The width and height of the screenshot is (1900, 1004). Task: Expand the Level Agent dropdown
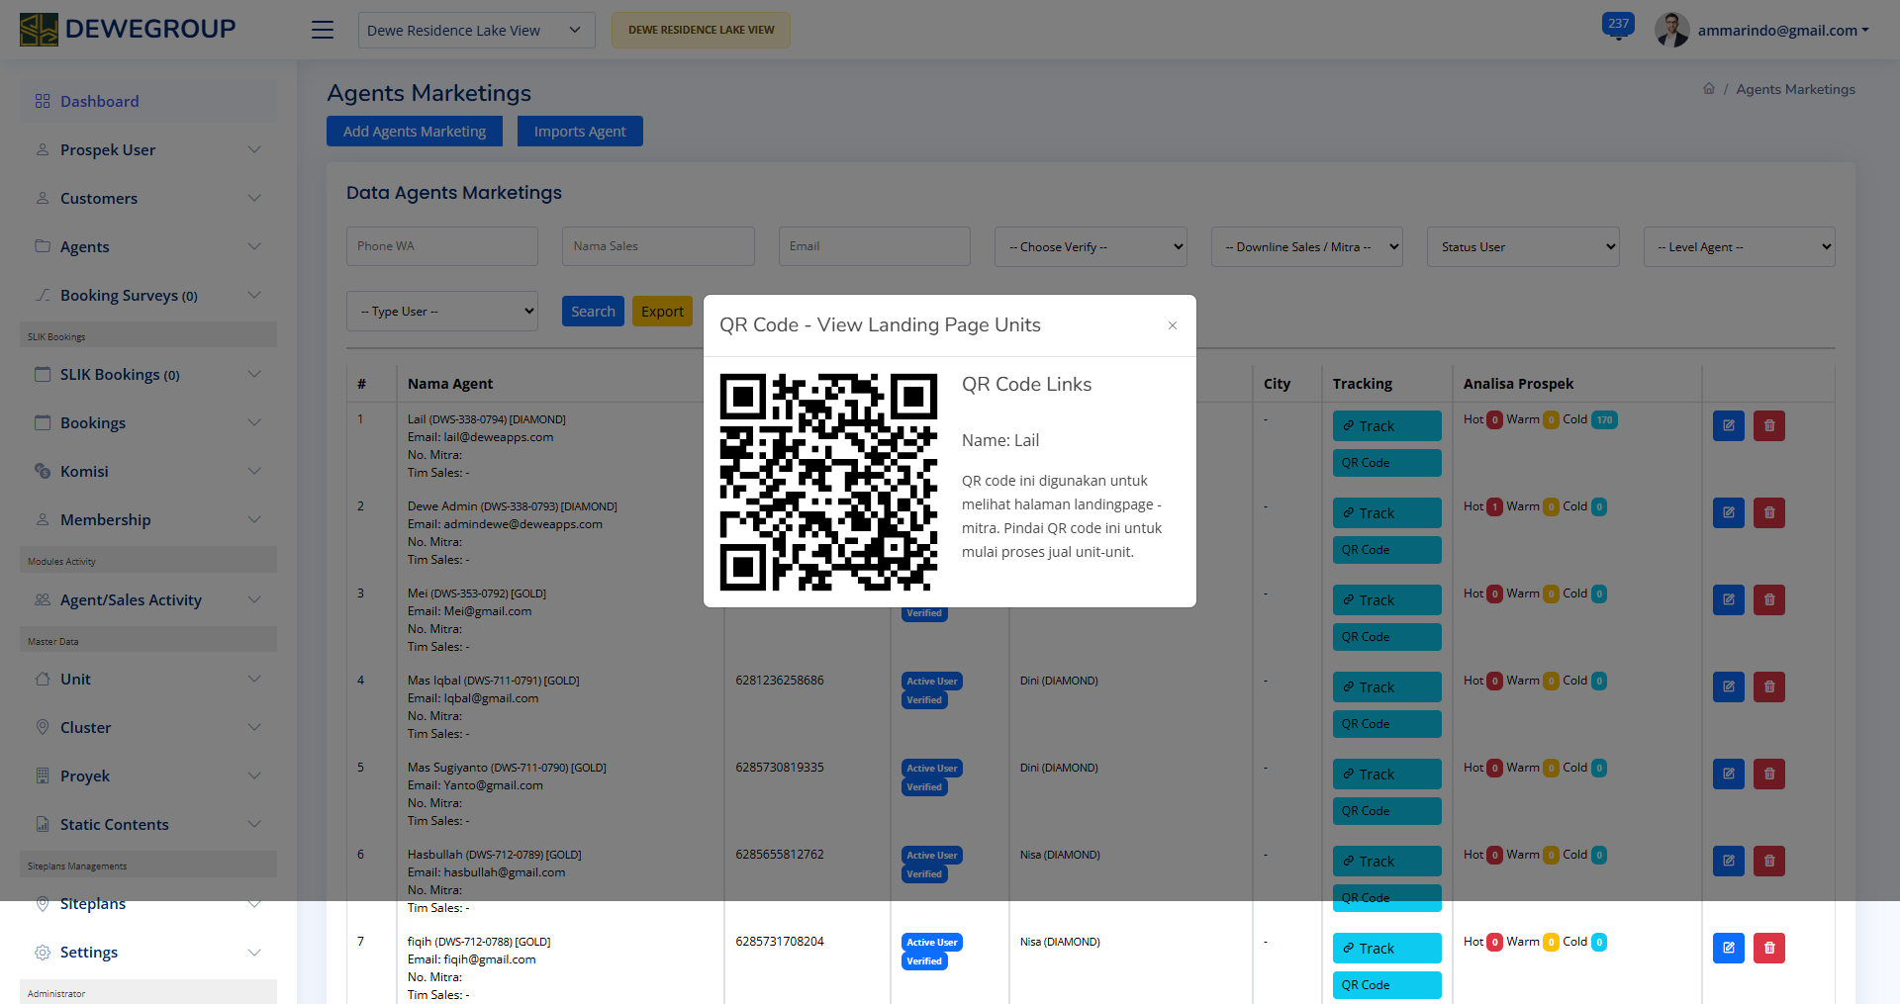1739,246
